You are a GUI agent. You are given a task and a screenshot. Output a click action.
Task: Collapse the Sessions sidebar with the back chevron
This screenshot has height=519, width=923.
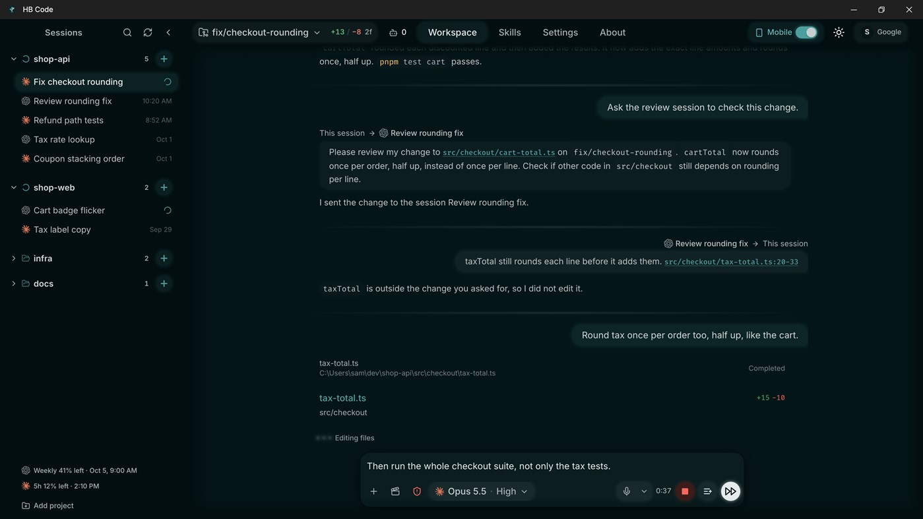(x=168, y=32)
